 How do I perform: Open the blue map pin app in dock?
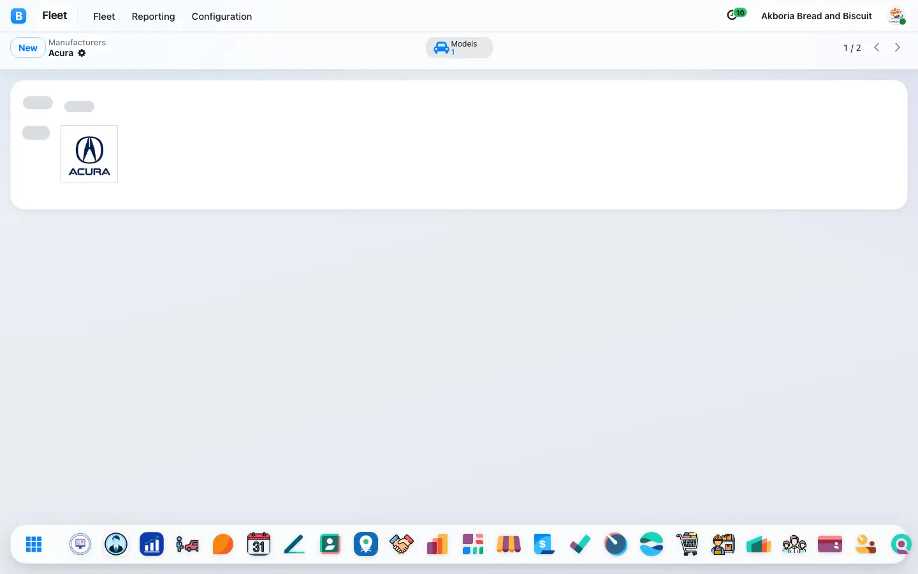coord(366,544)
